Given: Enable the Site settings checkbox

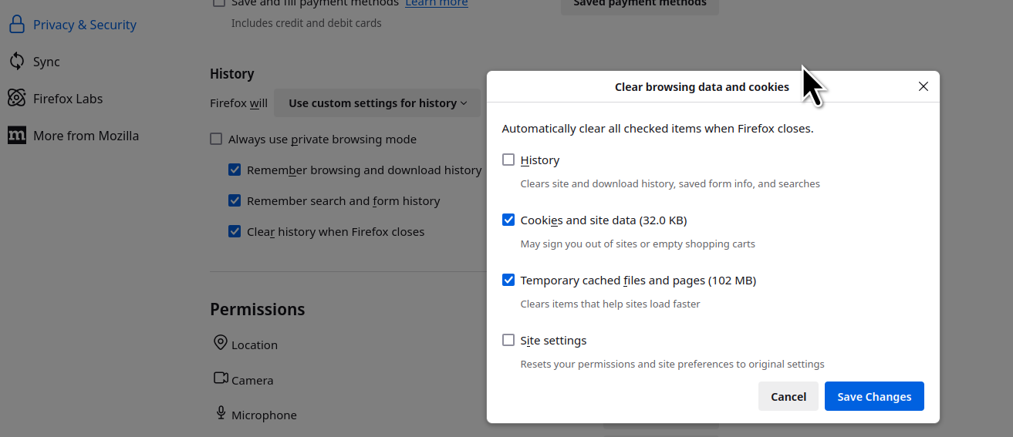Looking at the screenshot, I should pyautogui.click(x=508, y=341).
